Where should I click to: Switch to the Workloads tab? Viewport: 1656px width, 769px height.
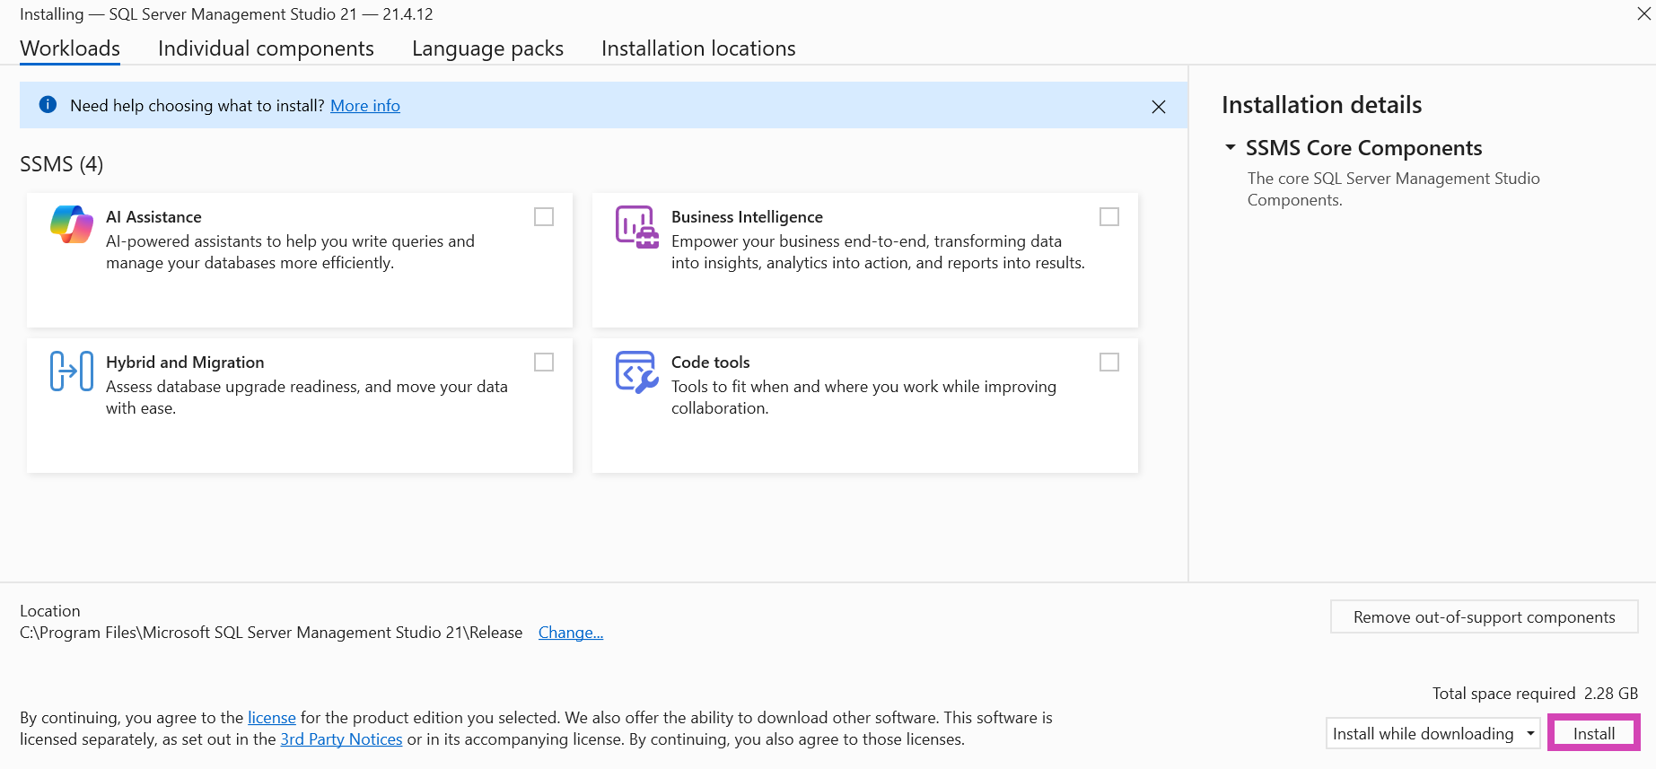tap(70, 48)
